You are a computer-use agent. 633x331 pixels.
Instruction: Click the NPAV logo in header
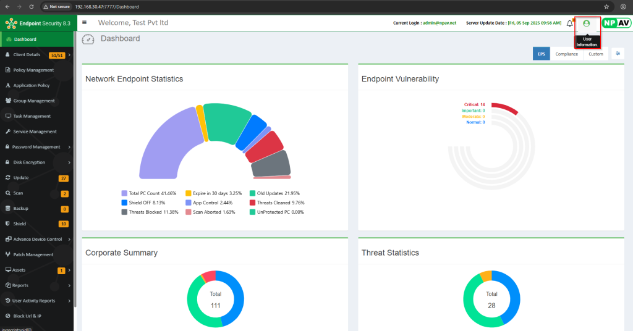616,23
